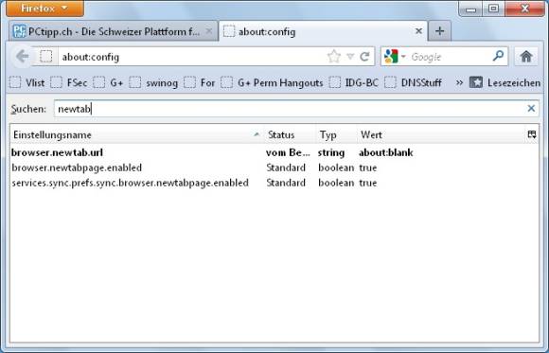Open the FSec bookmark
Viewport: 549px width, 353px height.
(x=68, y=83)
